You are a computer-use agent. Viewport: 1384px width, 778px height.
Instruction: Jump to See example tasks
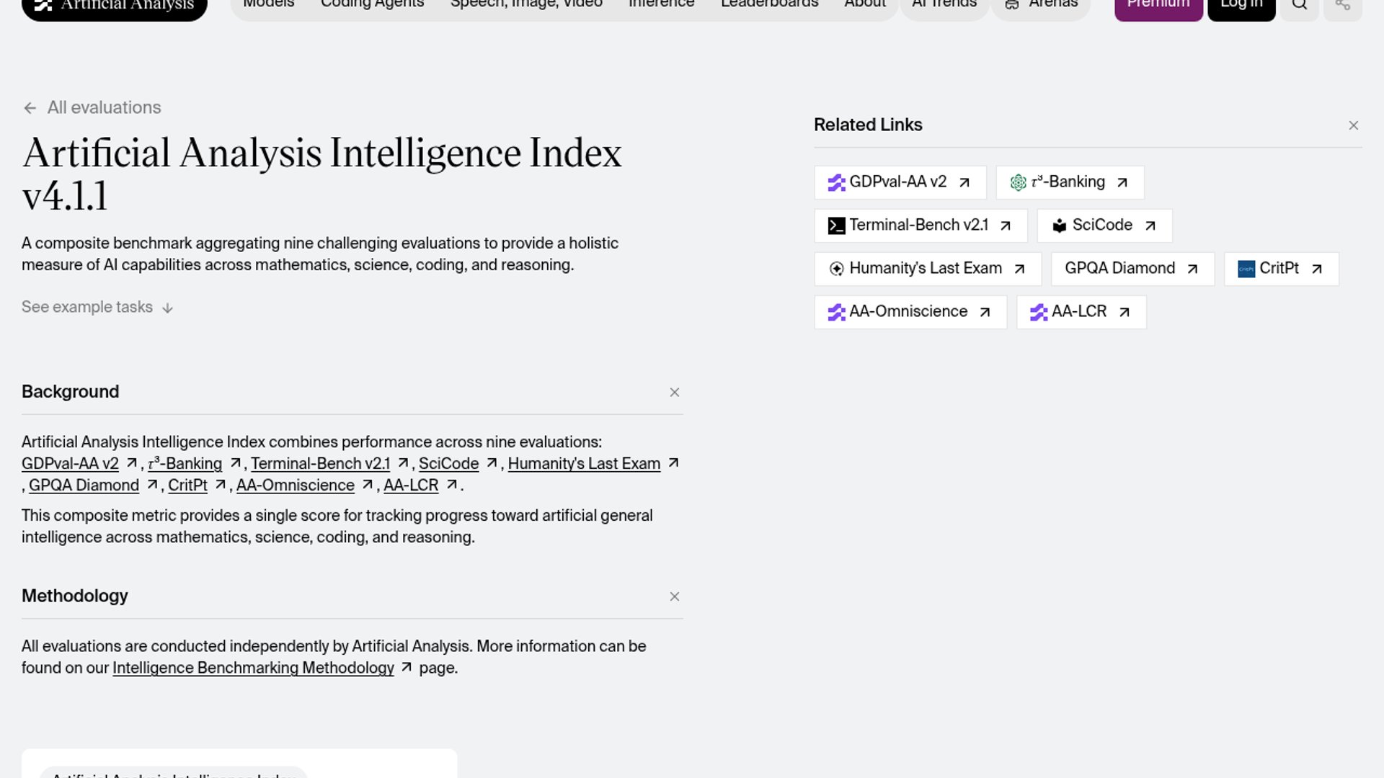97,308
